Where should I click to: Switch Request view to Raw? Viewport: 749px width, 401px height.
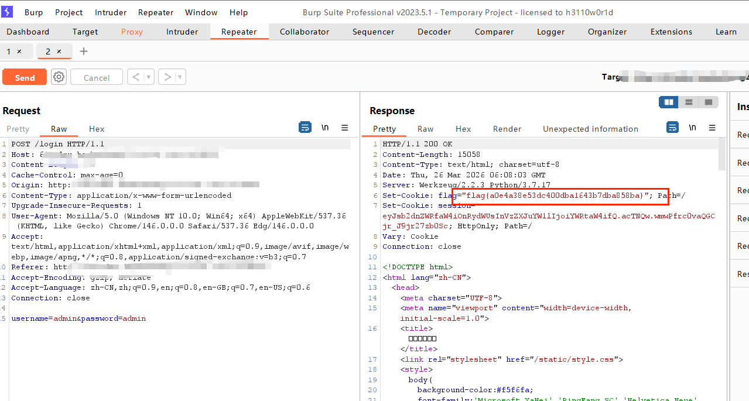[59, 129]
